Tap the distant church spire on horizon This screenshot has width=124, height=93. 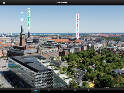click(x=68, y=34)
